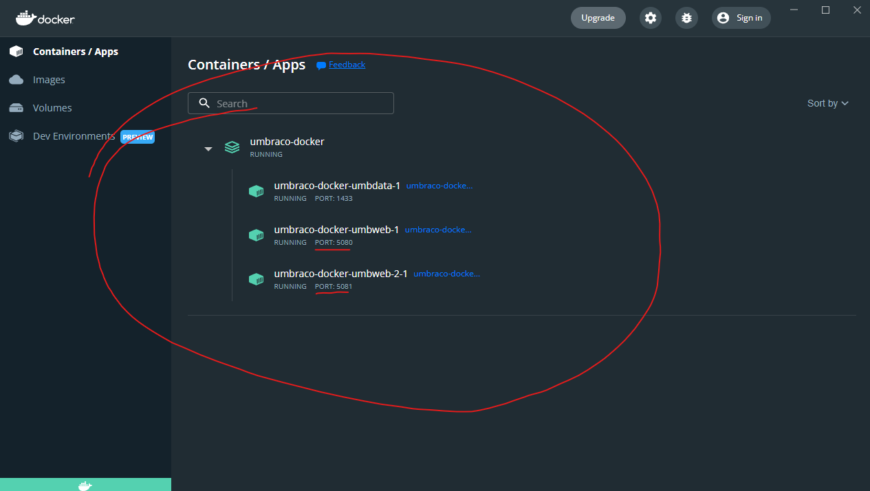
Task: Collapse the umbraco-docker app group
Action: (208, 149)
